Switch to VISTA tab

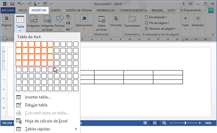coord(171,10)
